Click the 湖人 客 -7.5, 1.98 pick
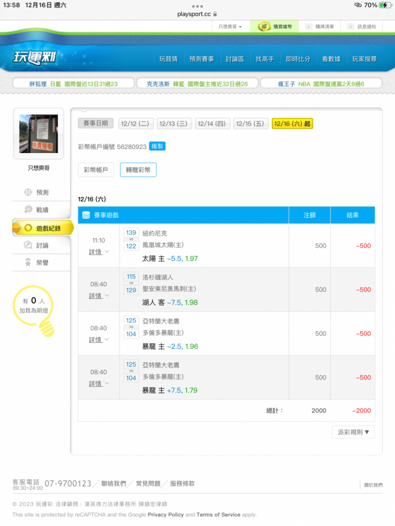The height and width of the screenshot is (526, 395). coord(170,302)
